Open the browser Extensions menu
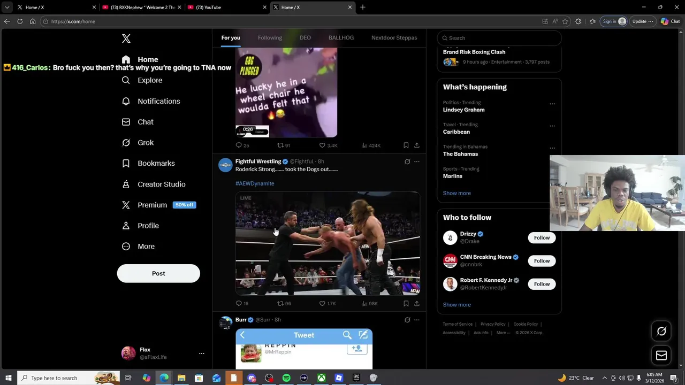The image size is (685, 385). (578, 21)
